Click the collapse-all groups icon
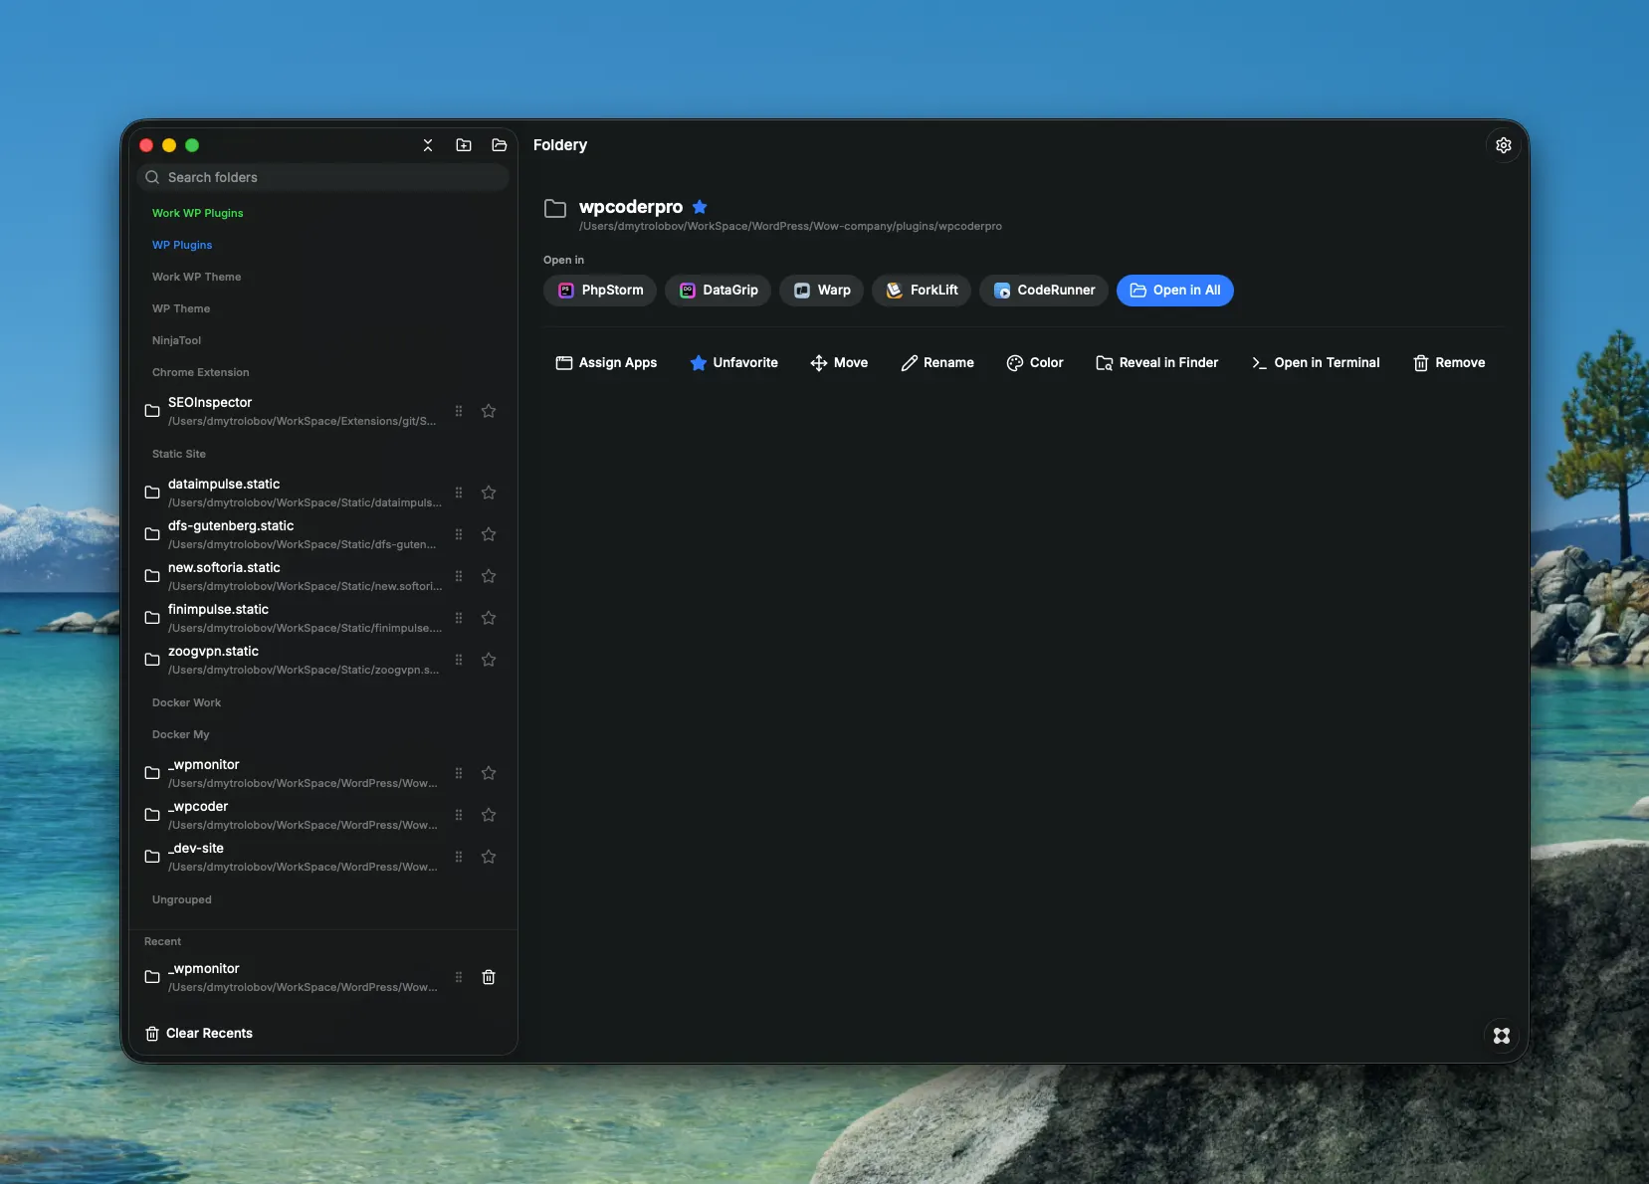Viewport: 1649px width, 1184px height. click(x=428, y=145)
